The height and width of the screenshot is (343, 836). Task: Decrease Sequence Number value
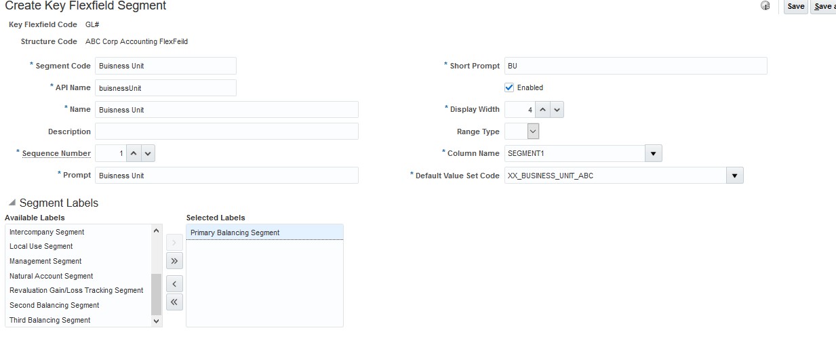click(148, 153)
